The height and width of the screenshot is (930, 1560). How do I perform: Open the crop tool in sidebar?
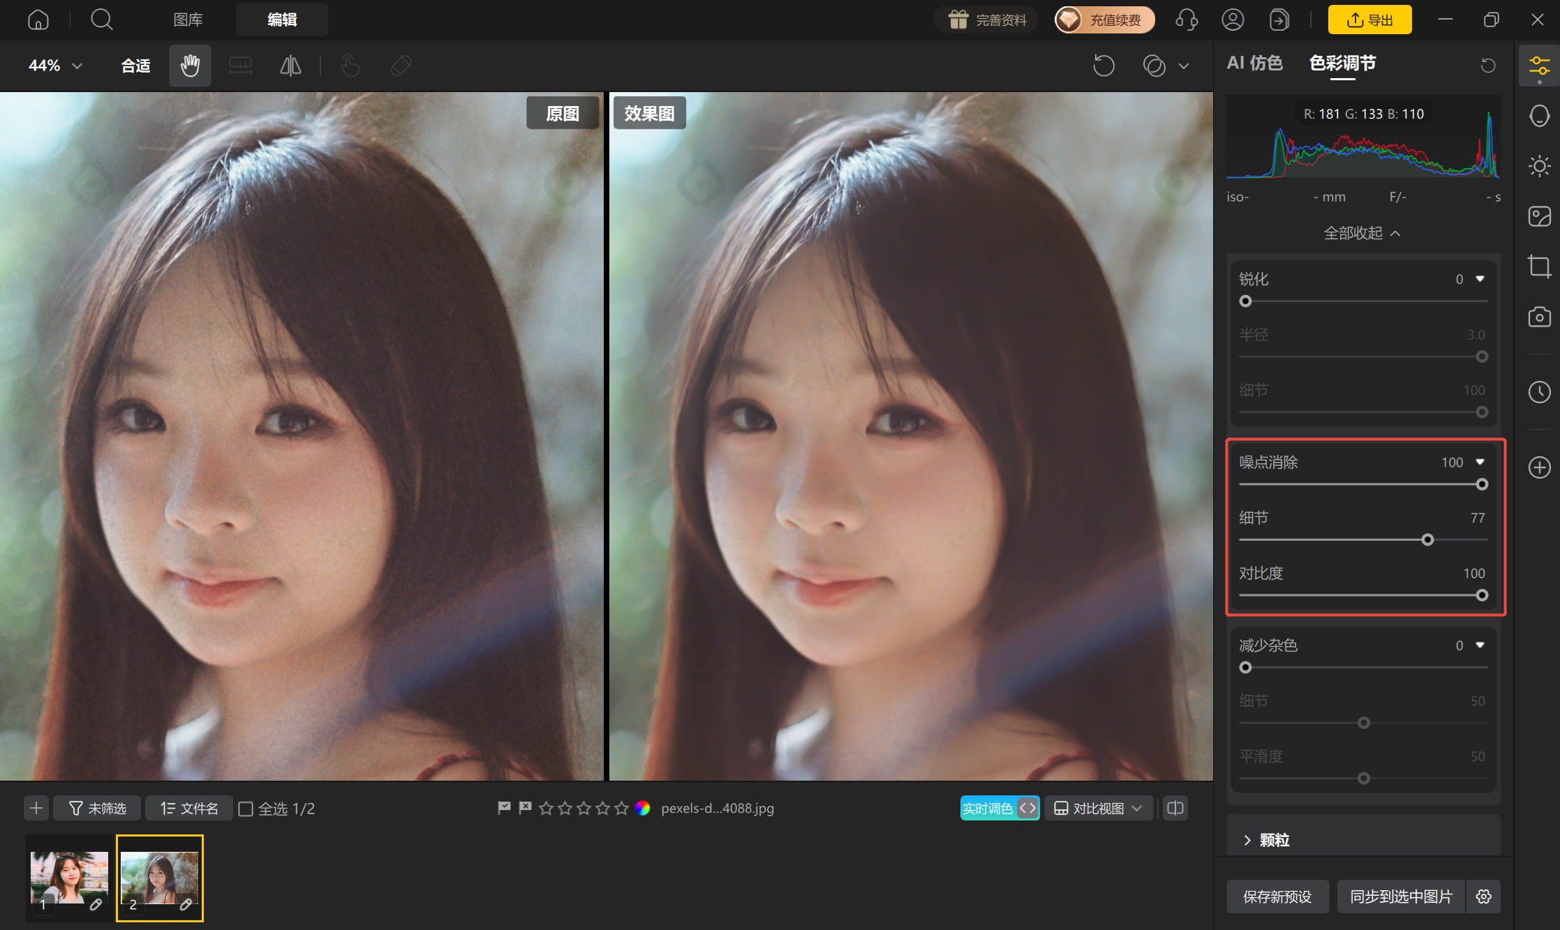click(x=1539, y=267)
